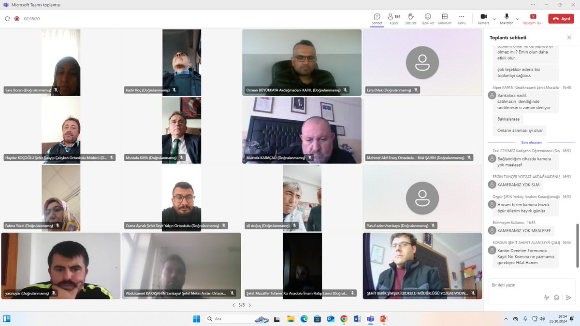The image size is (580, 326).
Task: Click the system tray microphone icon
Action: [x=525, y=319]
